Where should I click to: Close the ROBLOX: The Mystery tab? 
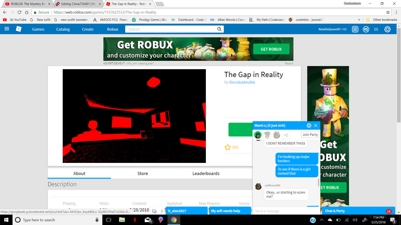click(49, 4)
